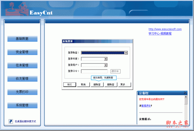
Task: Open the 资金管理 sidebar menu
Action: coord(22,52)
